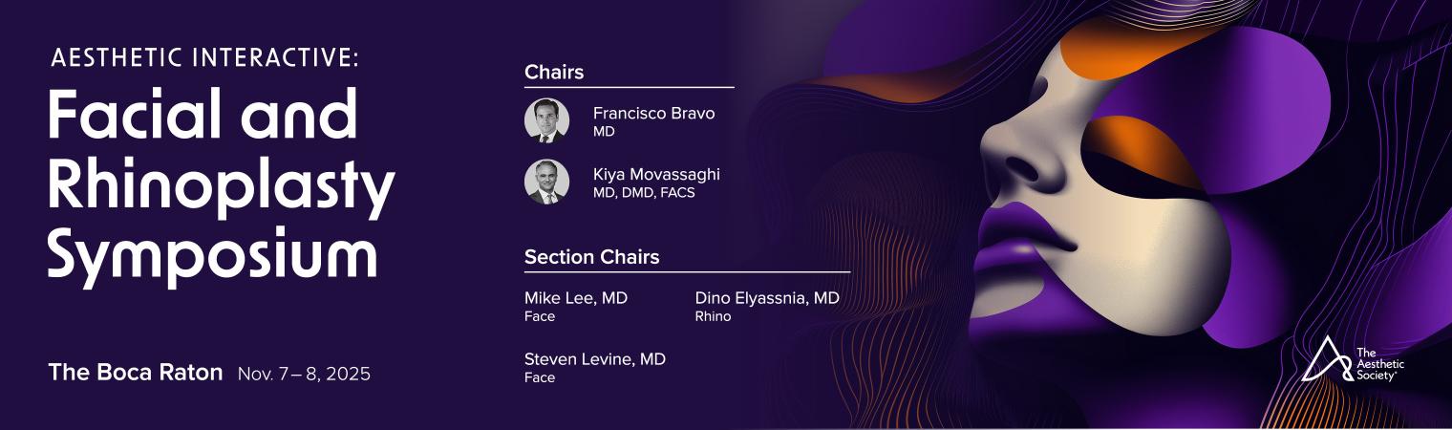Click the Mike Lee, MD name
Viewport: 1452px width, 430px height.
click(576, 298)
